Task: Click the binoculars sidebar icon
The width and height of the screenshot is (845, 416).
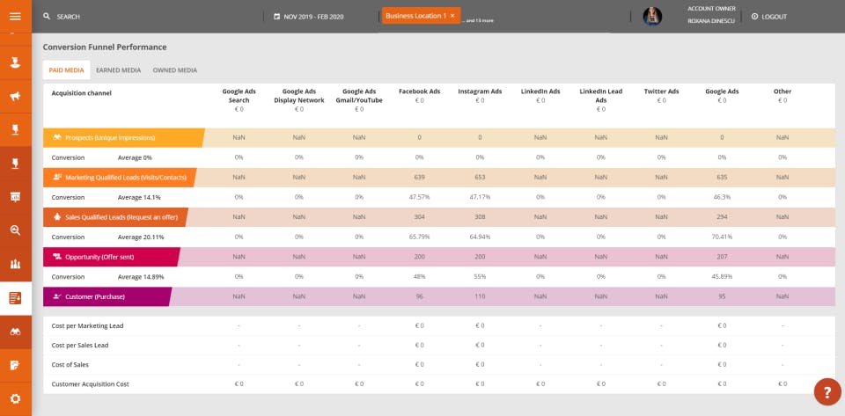Action: pos(15,332)
